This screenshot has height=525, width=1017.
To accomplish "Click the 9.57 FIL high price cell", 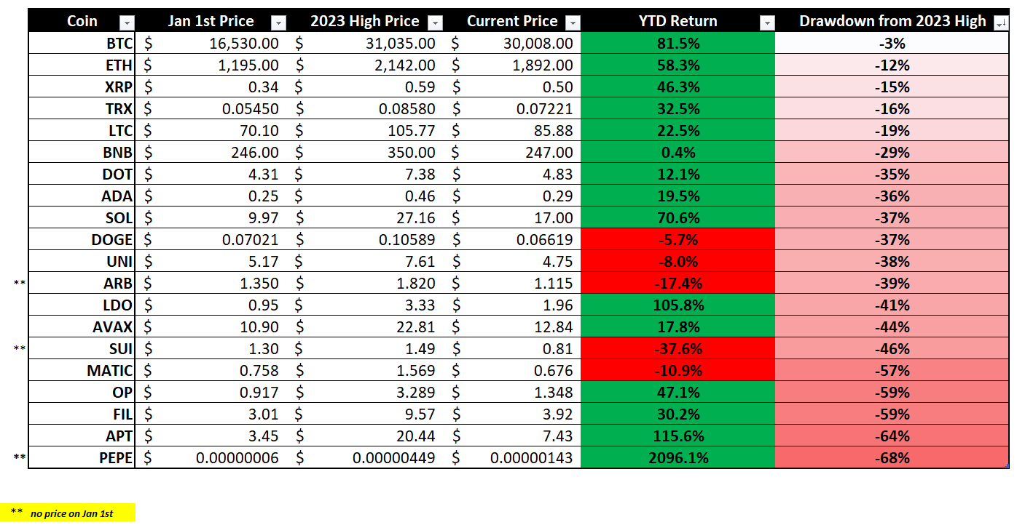I will tap(366, 414).
